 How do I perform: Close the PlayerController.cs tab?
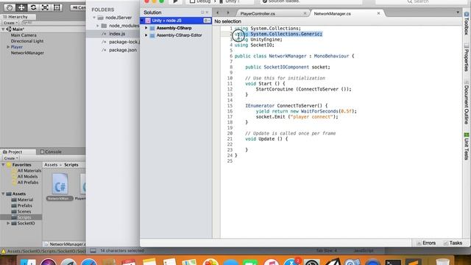click(x=305, y=13)
